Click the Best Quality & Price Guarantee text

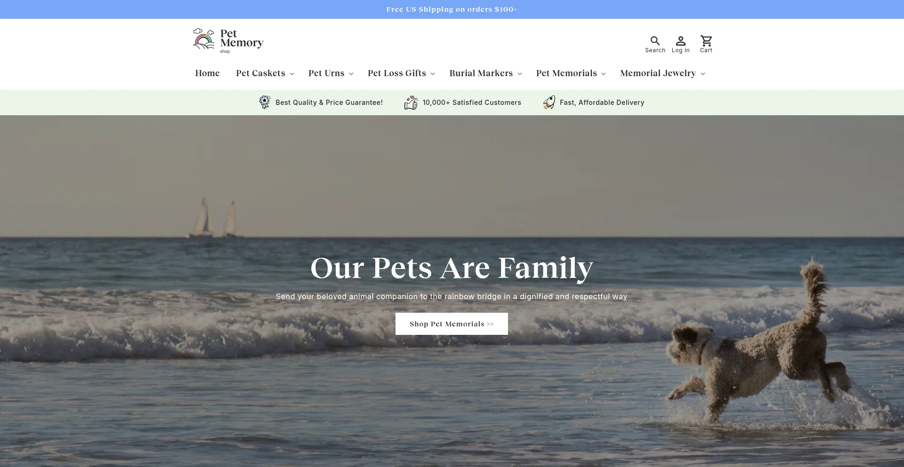click(329, 103)
